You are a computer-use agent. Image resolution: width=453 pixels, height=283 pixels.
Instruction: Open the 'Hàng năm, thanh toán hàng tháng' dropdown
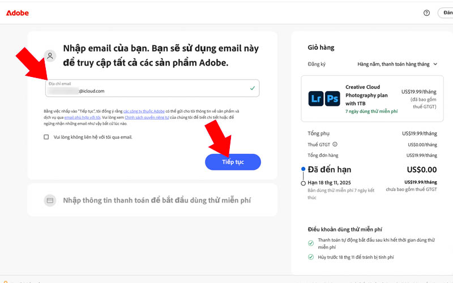click(398, 64)
